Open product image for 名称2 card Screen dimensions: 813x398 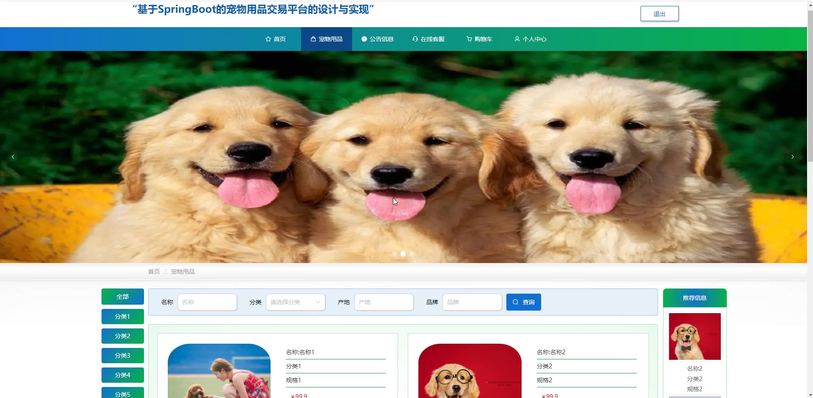click(x=470, y=371)
